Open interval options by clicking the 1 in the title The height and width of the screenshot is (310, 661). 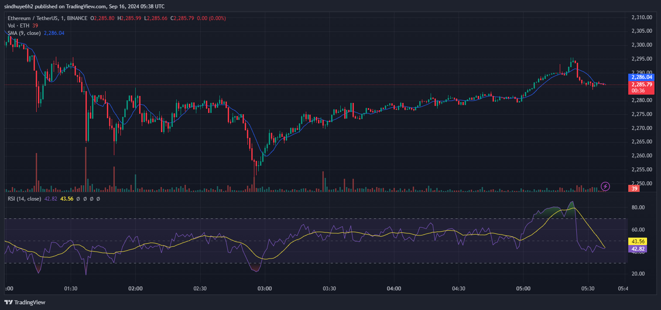point(62,18)
